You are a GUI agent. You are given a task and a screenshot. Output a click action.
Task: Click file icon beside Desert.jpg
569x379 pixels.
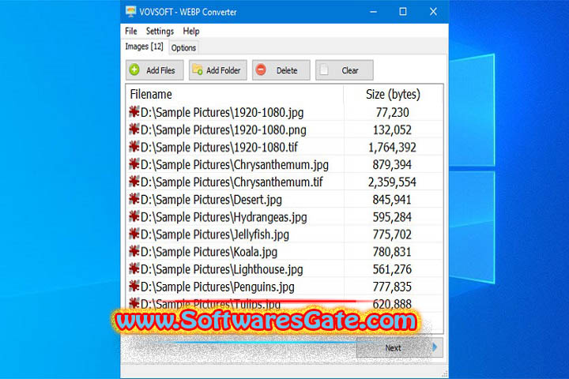134,199
